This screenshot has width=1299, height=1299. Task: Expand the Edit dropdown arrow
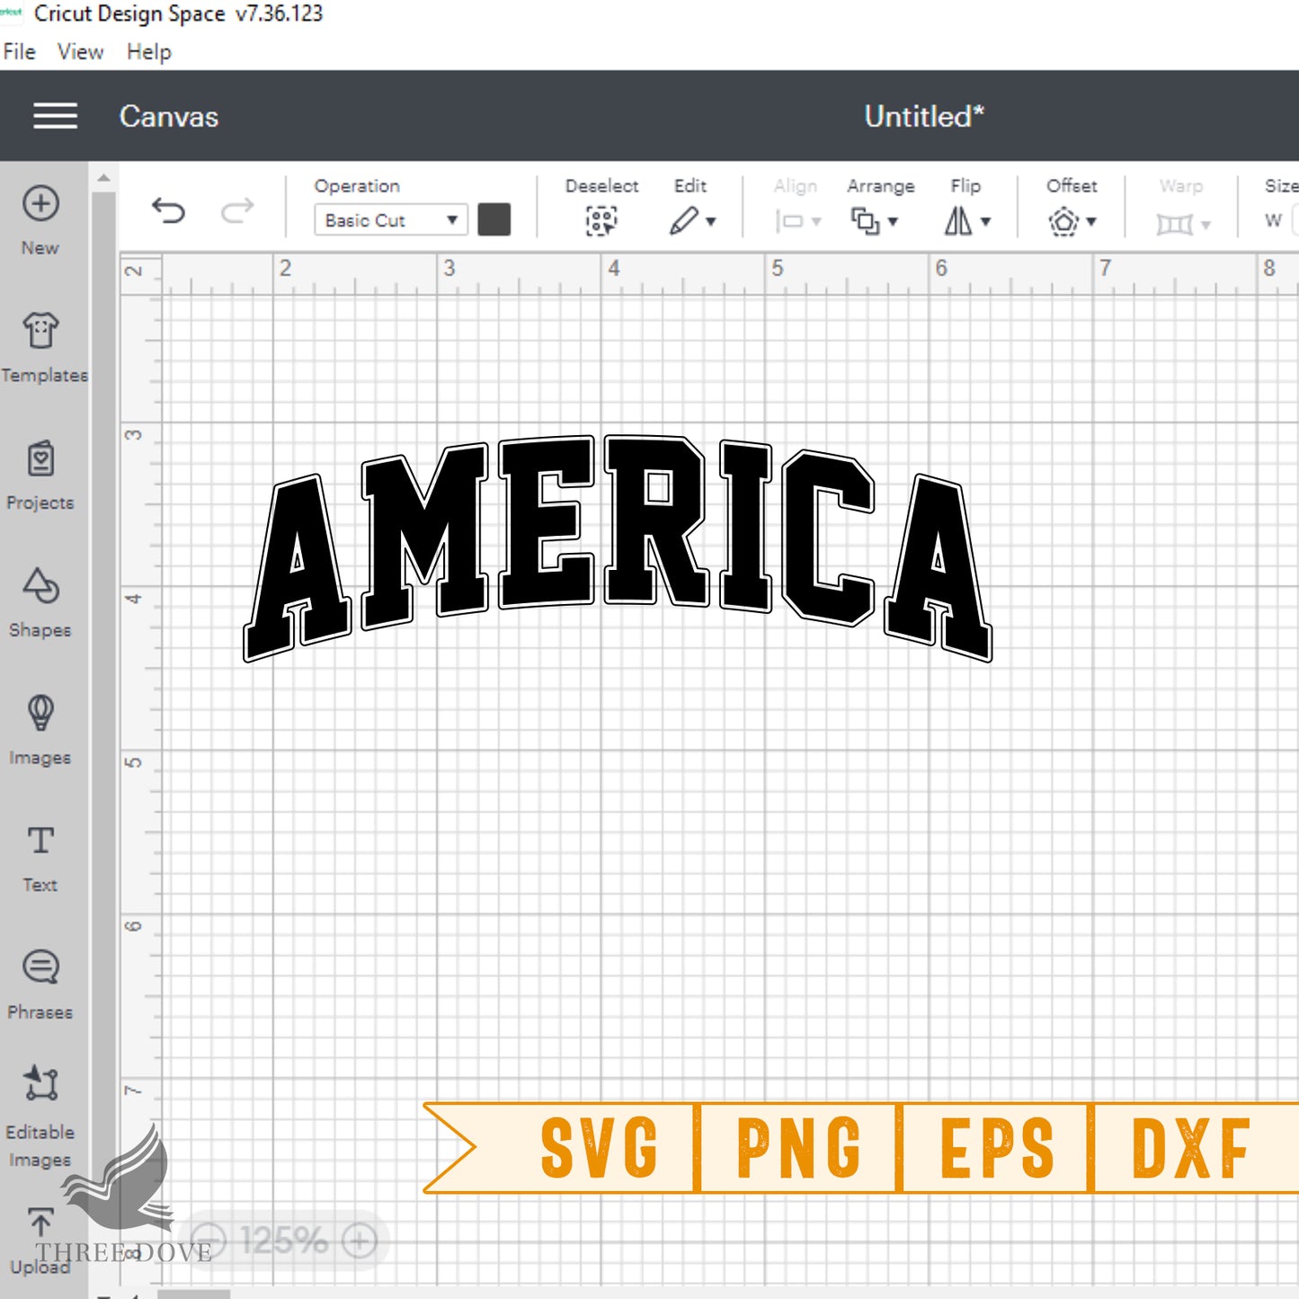pyautogui.click(x=711, y=221)
